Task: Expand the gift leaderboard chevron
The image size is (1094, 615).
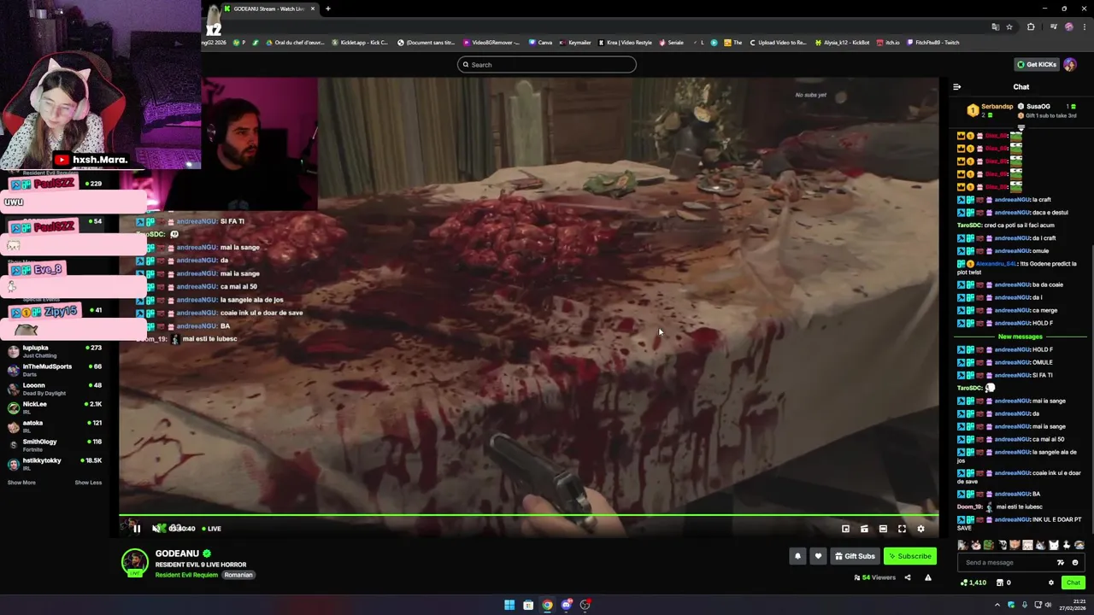Action: [1020, 127]
